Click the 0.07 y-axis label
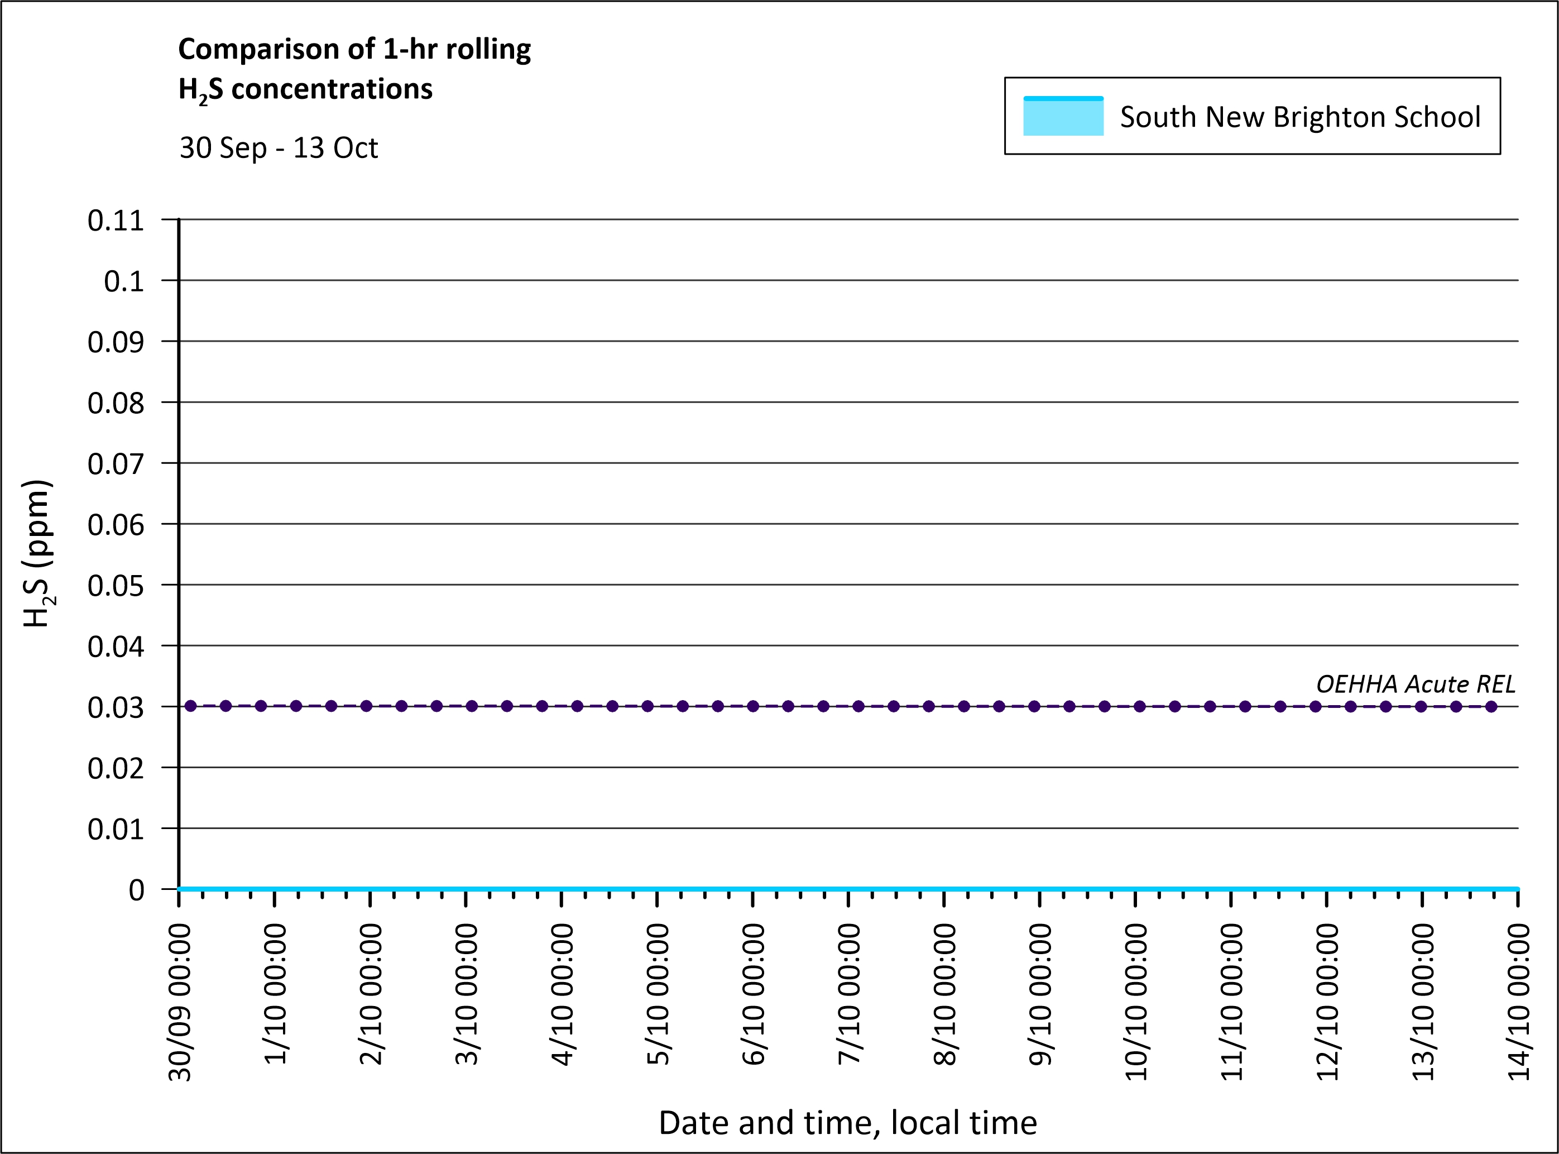 [115, 464]
